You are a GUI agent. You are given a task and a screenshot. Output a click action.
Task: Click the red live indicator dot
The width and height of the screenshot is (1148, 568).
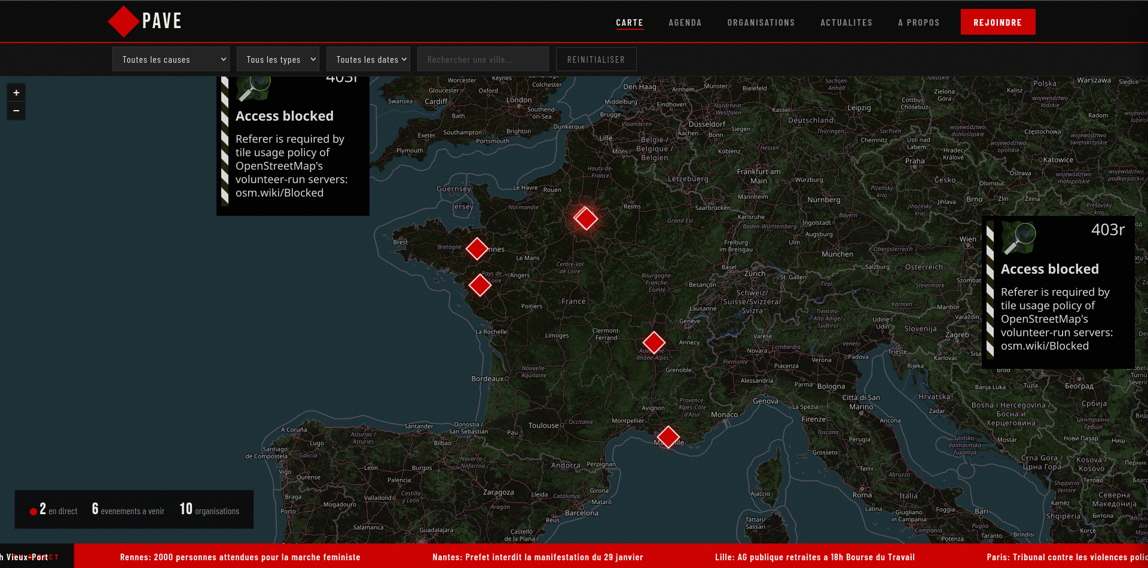(33, 511)
